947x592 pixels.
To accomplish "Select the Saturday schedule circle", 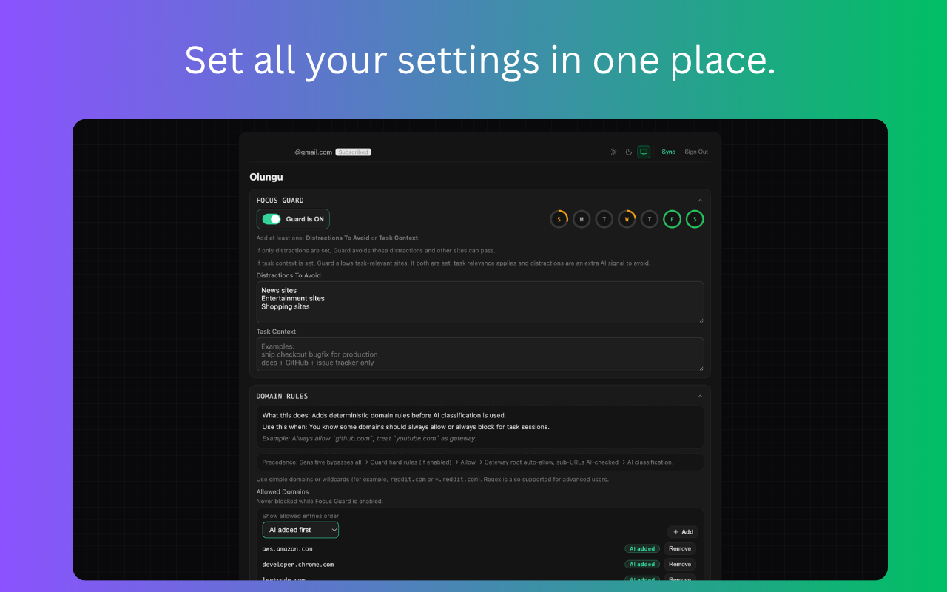I will click(695, 219).
